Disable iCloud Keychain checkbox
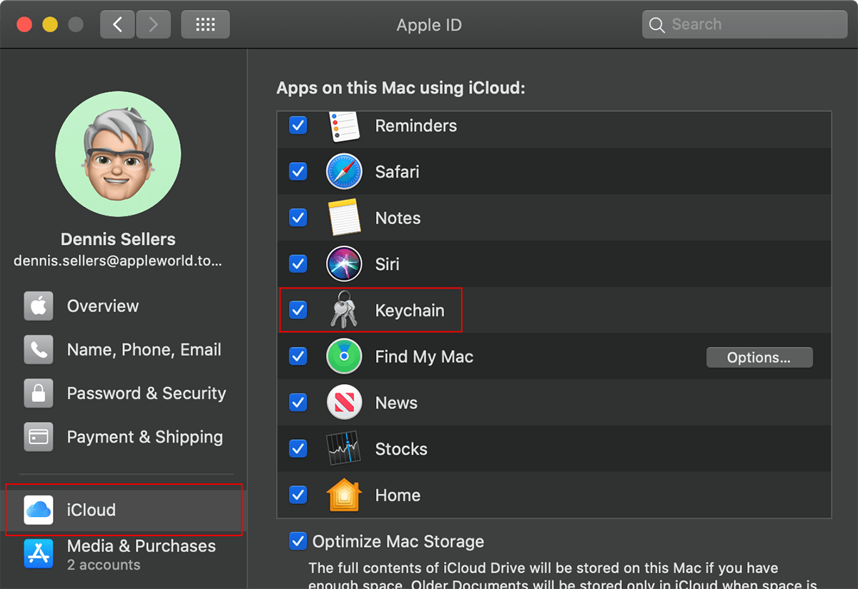858x589 pixels. click(297, 311)
